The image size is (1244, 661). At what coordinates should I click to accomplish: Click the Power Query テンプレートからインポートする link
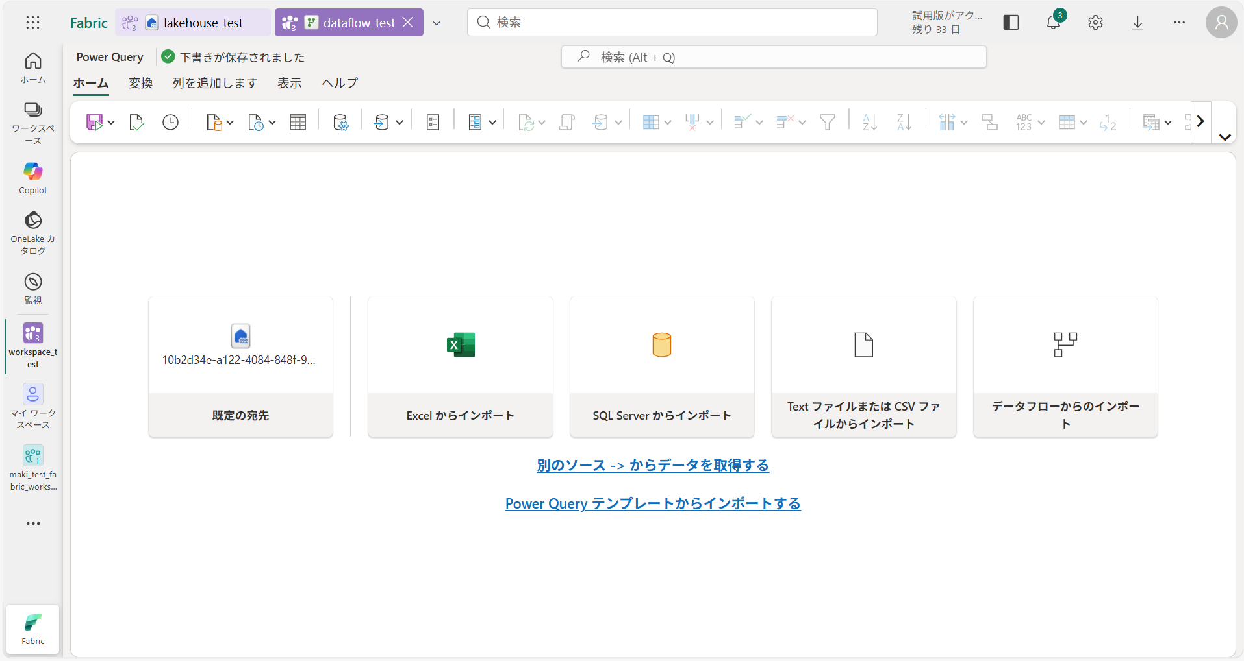coord(653,503)
